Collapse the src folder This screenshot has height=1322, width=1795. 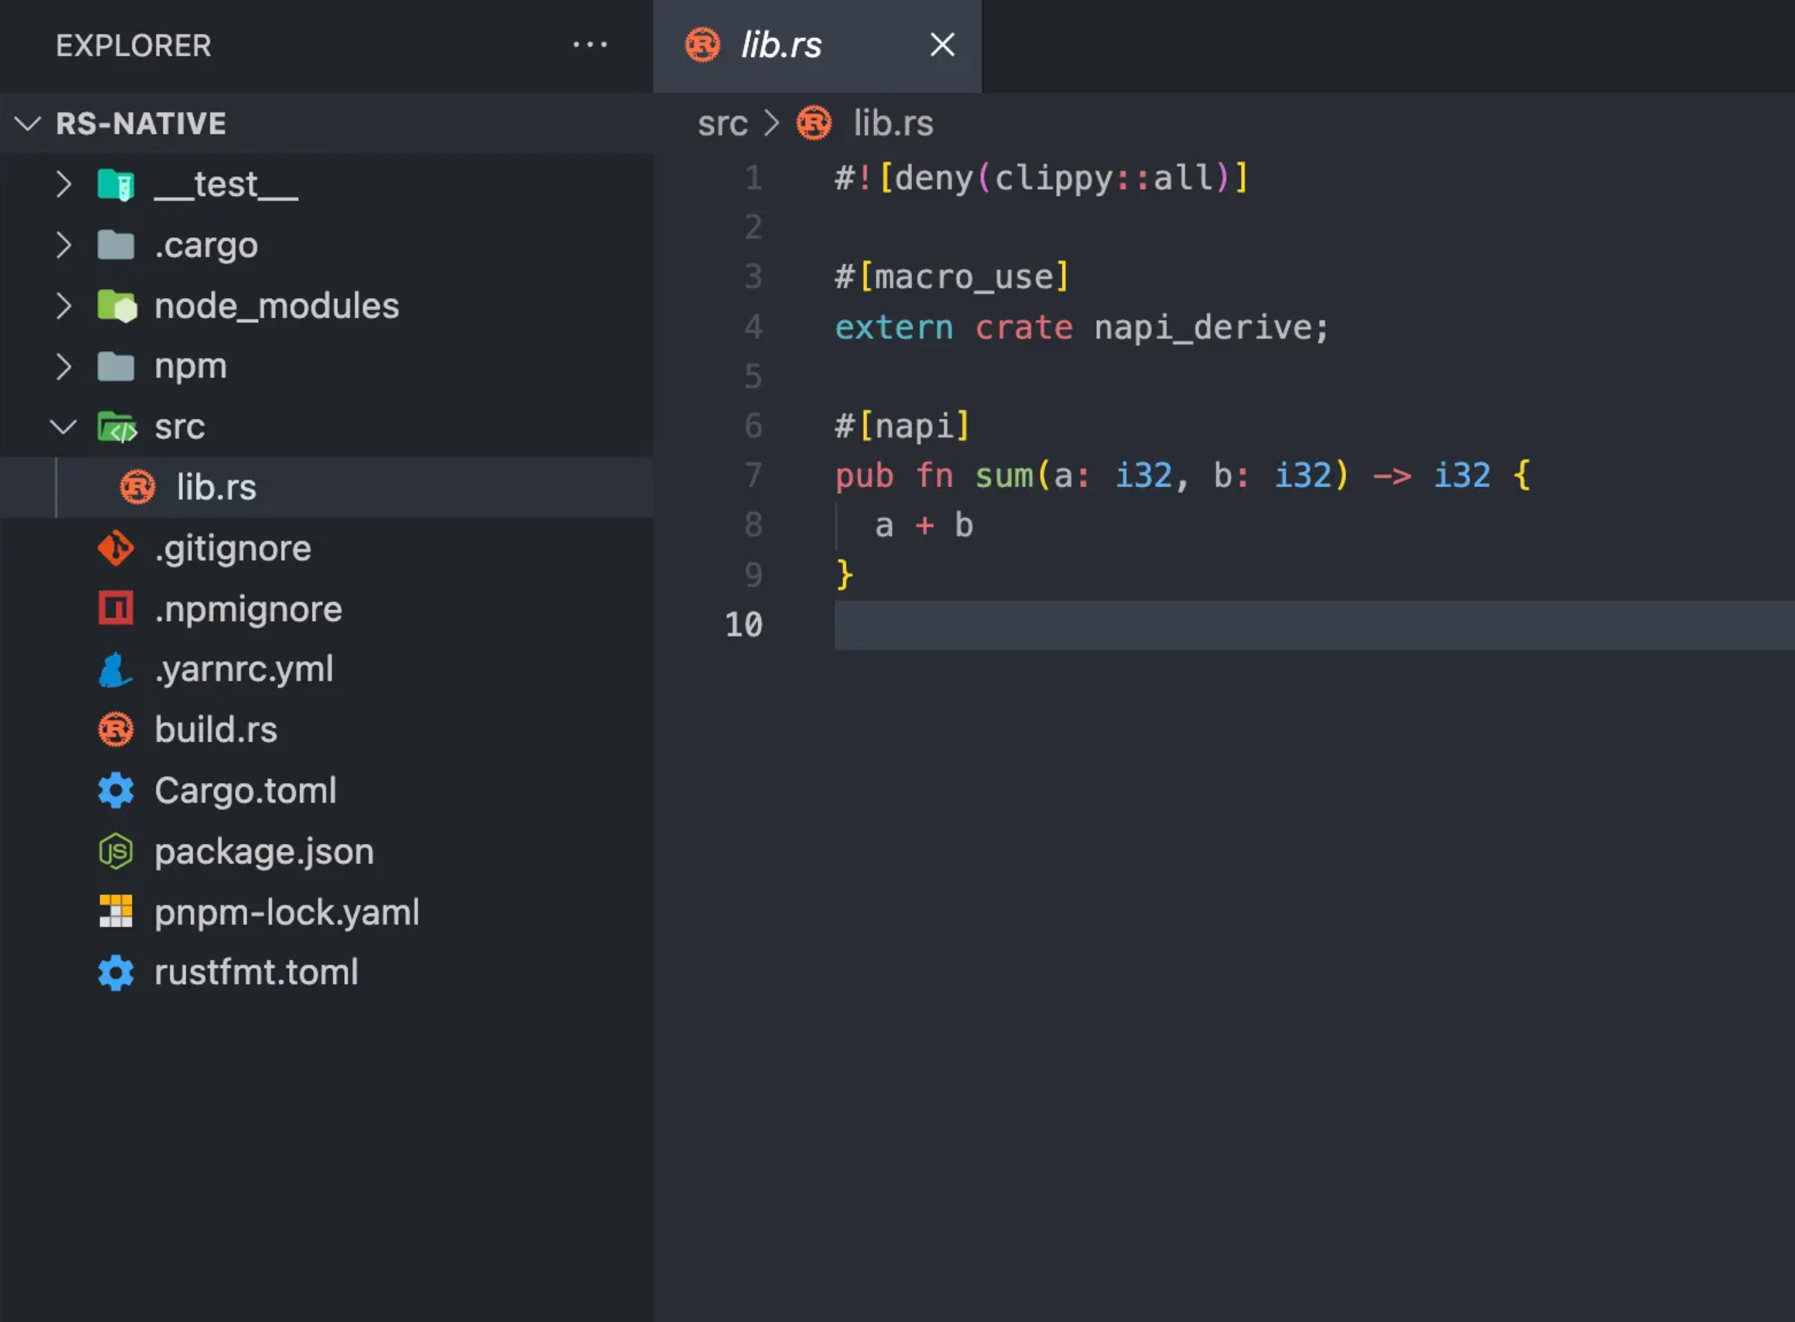click(64, 426)
